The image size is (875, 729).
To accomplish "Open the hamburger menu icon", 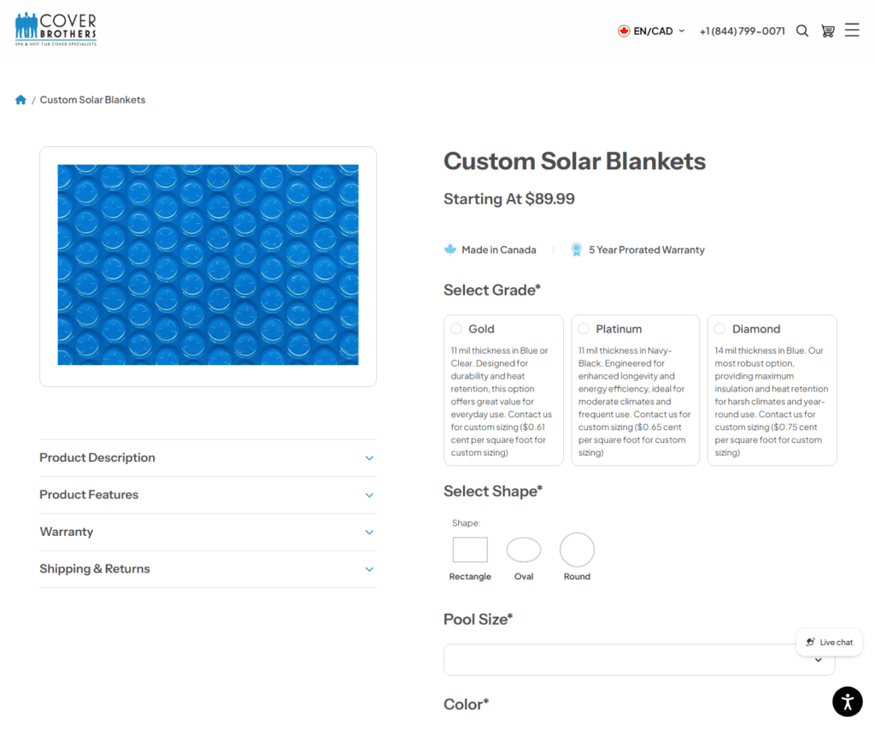I will [852, 30].
